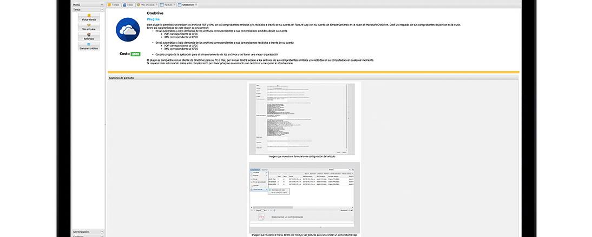Open Mis artículos from the sidebar

coord(89,26)
